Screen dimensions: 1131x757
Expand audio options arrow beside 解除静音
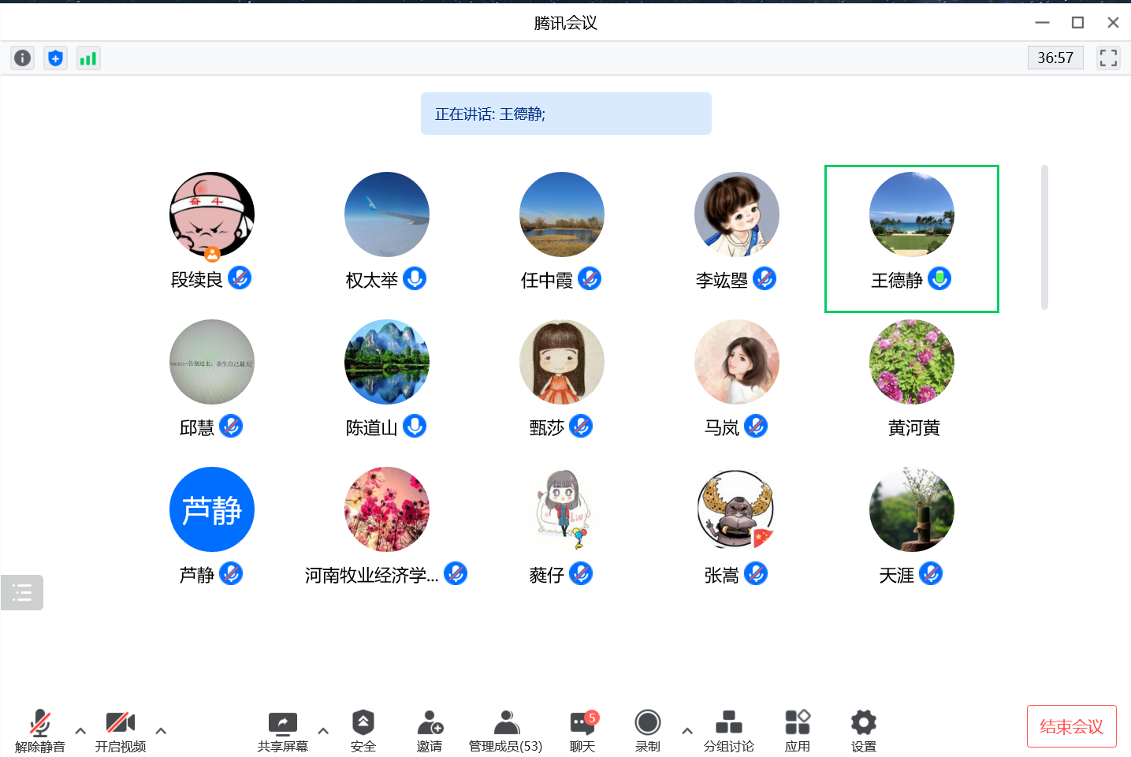(x=80, y=731)
